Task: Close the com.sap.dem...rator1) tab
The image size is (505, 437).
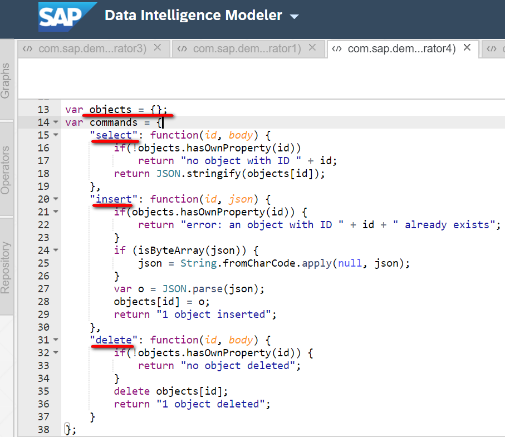Action: point(312,48)
